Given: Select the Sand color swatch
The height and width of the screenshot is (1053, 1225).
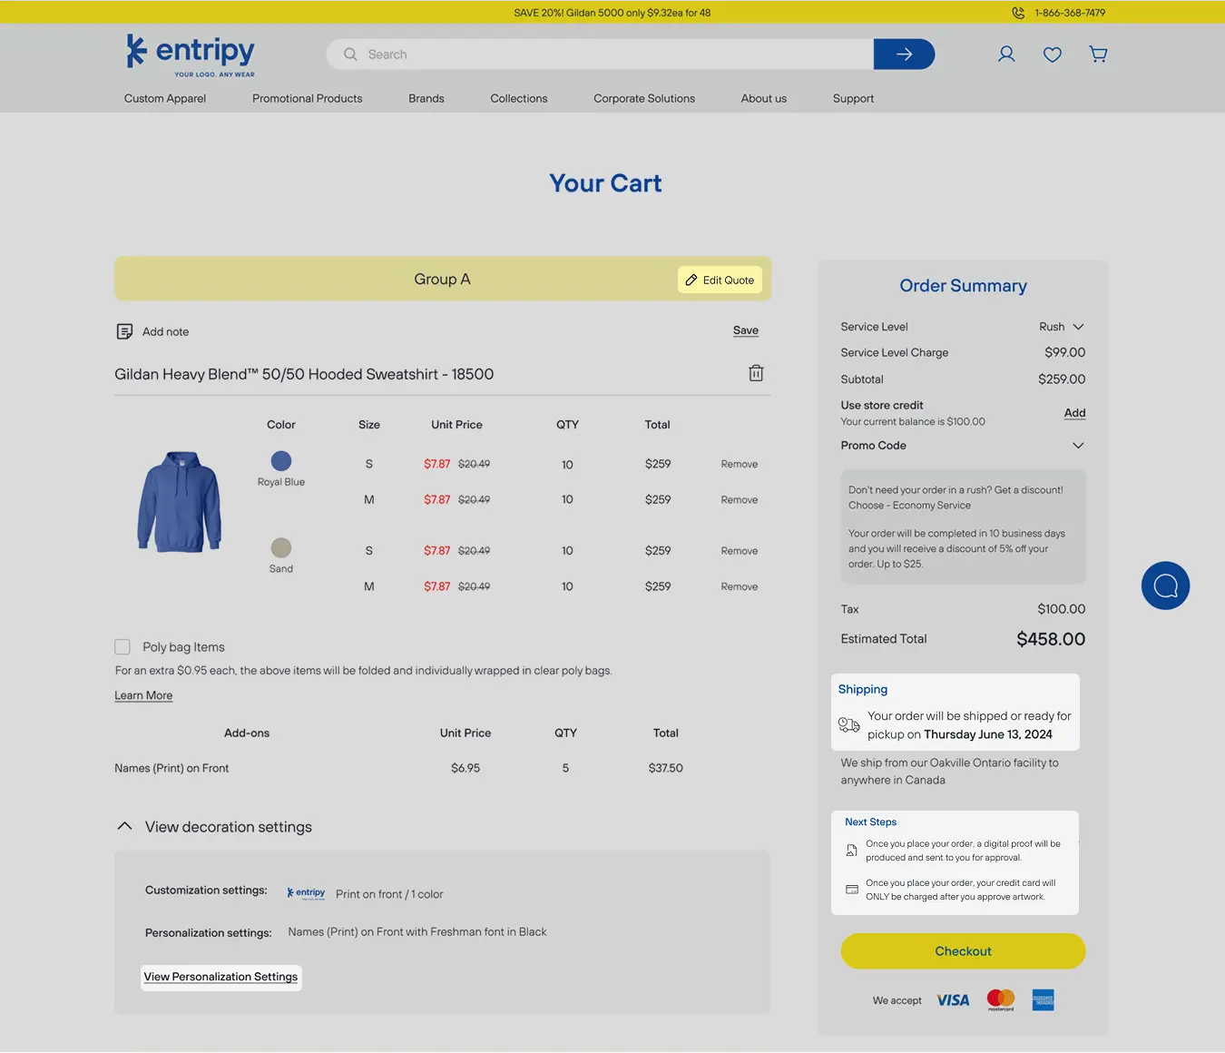Looking at the screenshot, I should point(281,547).
